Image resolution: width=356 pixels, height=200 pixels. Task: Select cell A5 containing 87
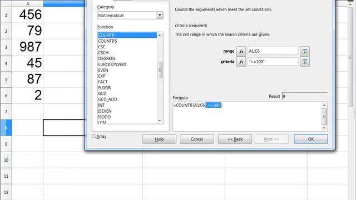(27, 79)
